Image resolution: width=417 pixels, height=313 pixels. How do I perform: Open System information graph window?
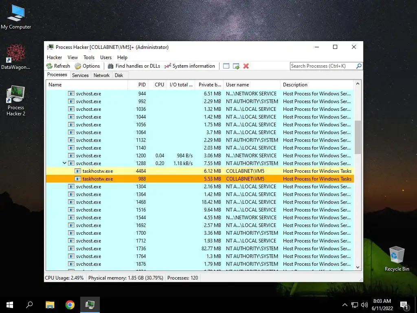(190, 66)
